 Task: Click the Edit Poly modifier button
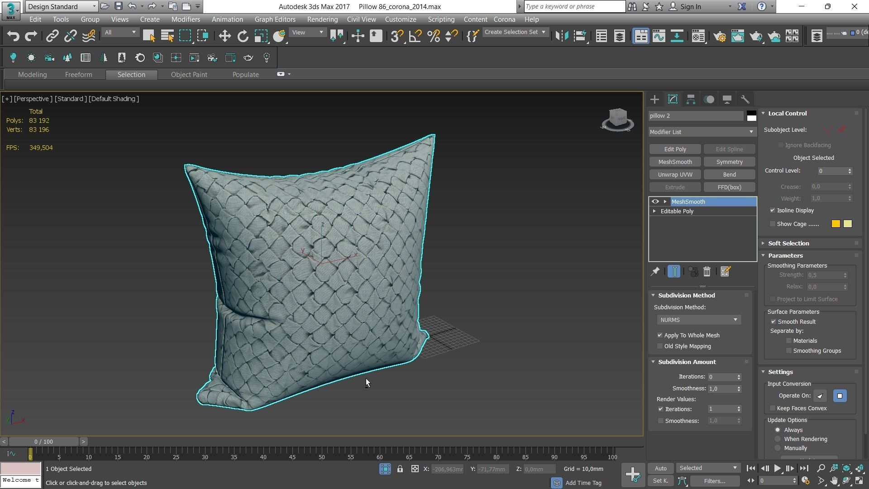[675, 149]
